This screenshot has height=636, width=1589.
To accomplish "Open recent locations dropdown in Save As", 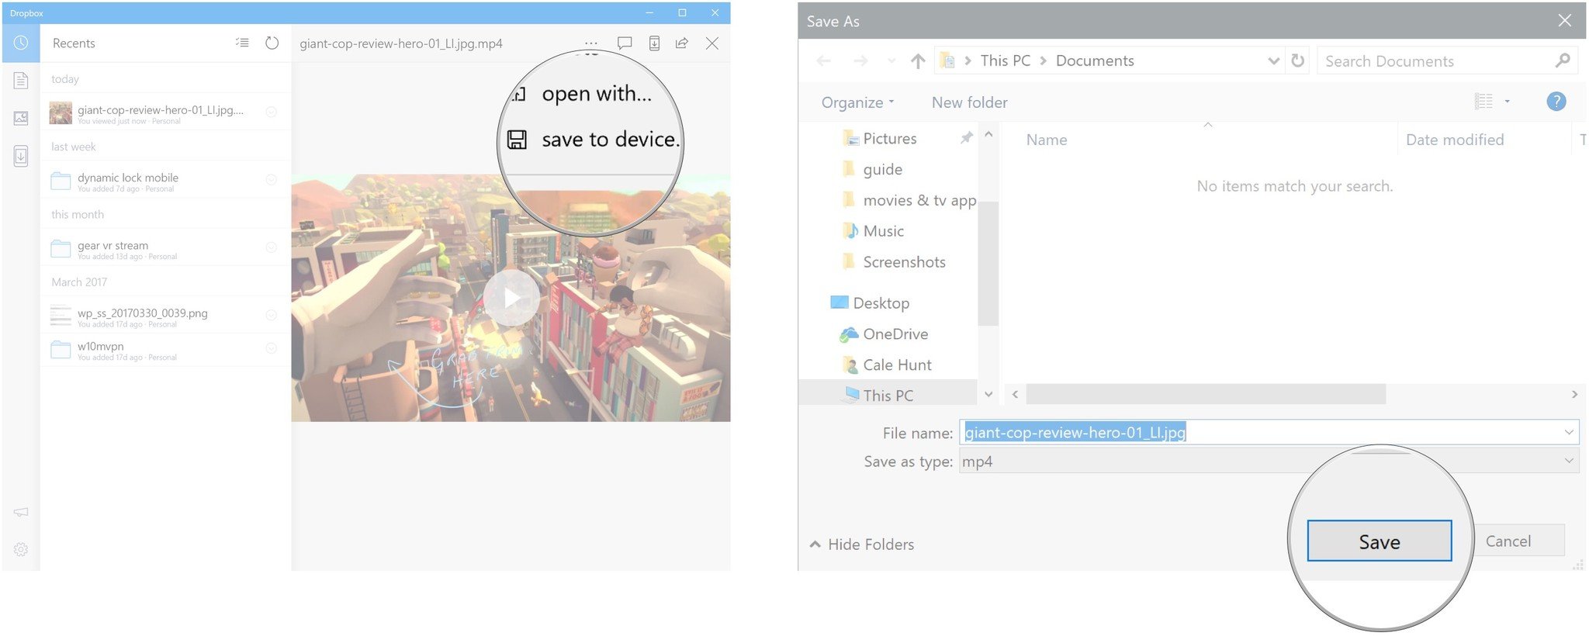I will pyautogui.click(x=891, y=60).
